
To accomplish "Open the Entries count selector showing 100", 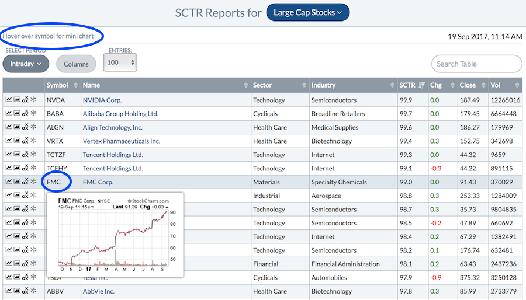I will [120, 62].
